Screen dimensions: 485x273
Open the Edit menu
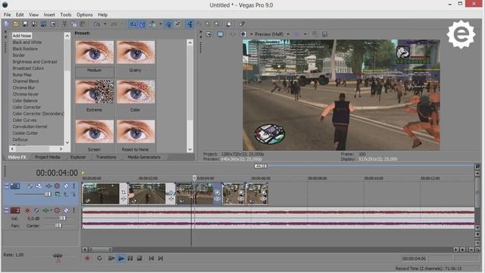20,14
